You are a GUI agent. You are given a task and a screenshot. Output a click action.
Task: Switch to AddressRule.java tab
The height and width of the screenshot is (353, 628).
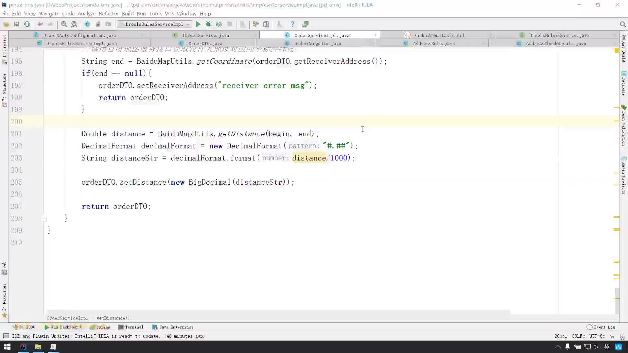pyautogui.click(x=433, y=43)
